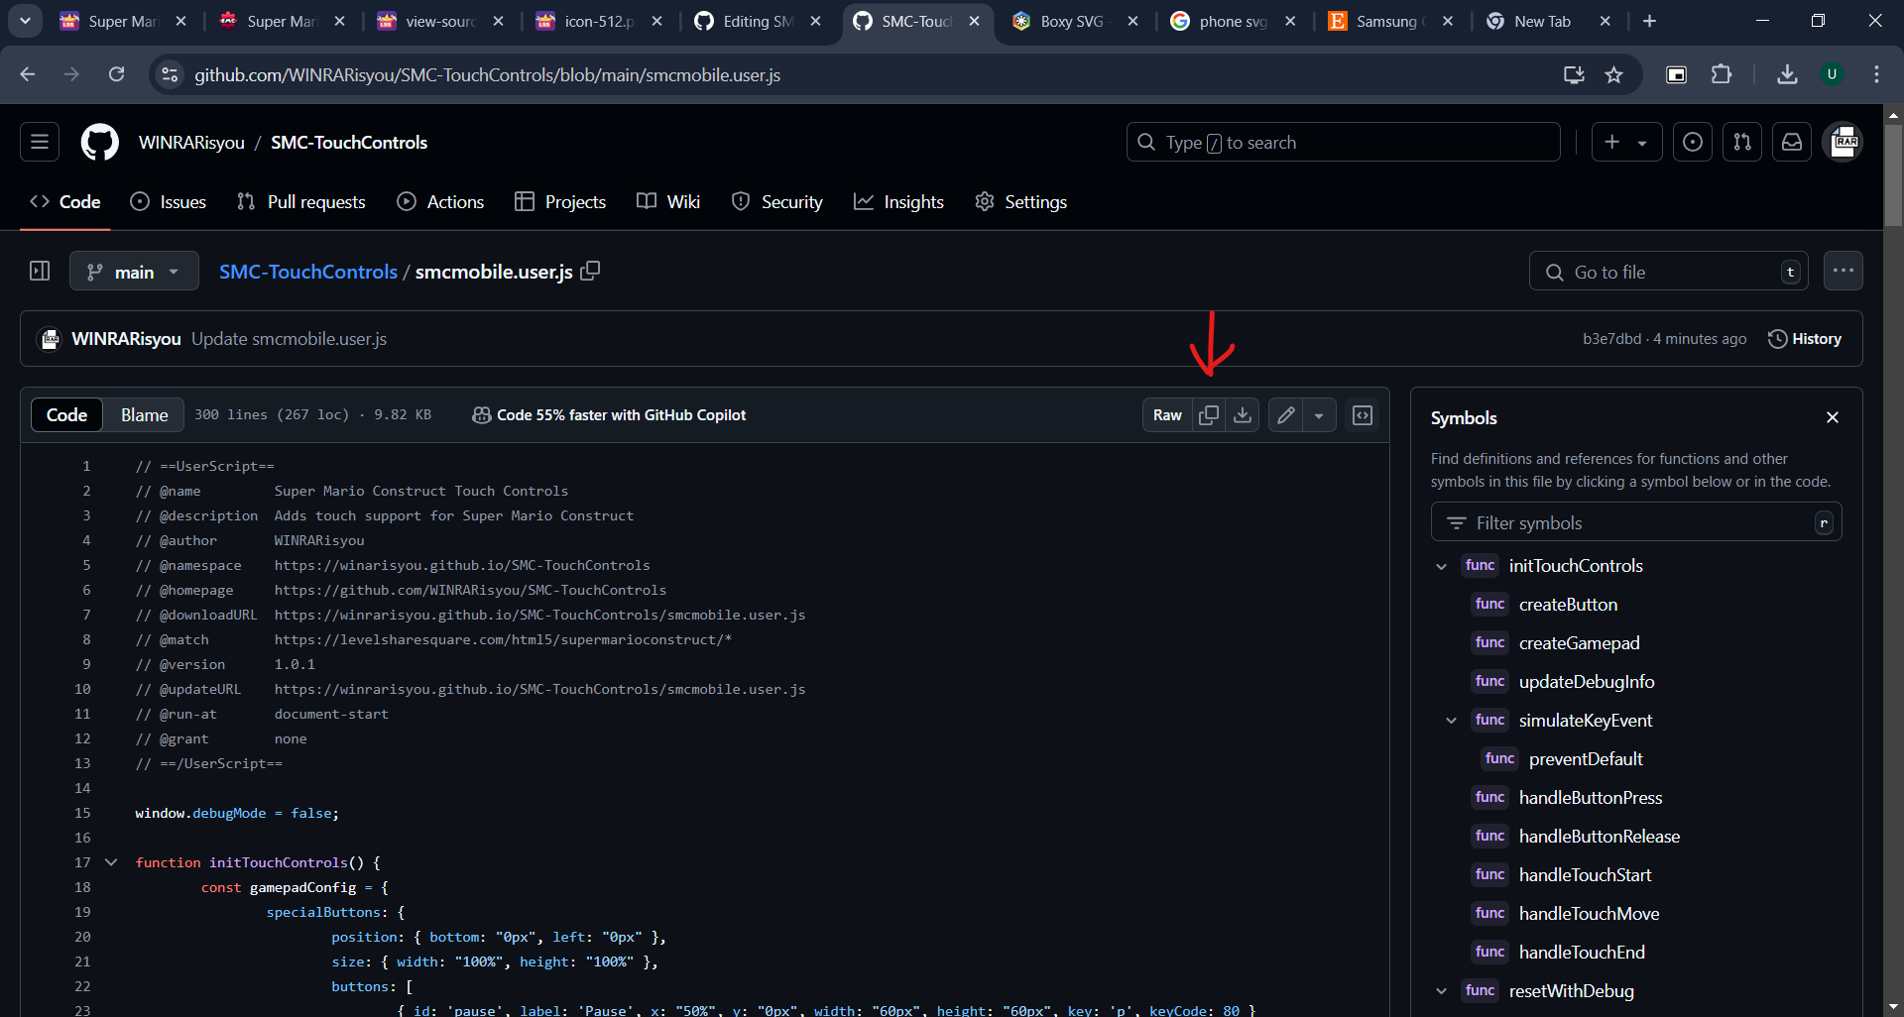Open the Pull requests icon in header

[x=1742, y=142]
